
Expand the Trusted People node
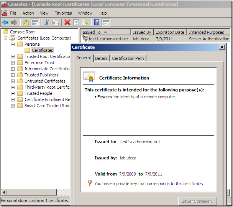(x=13, y=94)
